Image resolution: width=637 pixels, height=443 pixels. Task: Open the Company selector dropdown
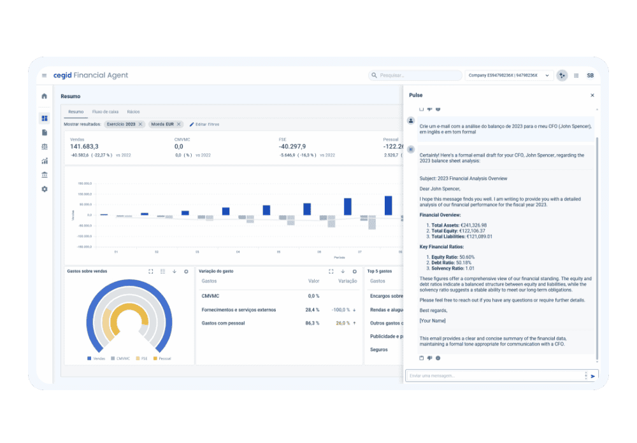pos(508,75)
